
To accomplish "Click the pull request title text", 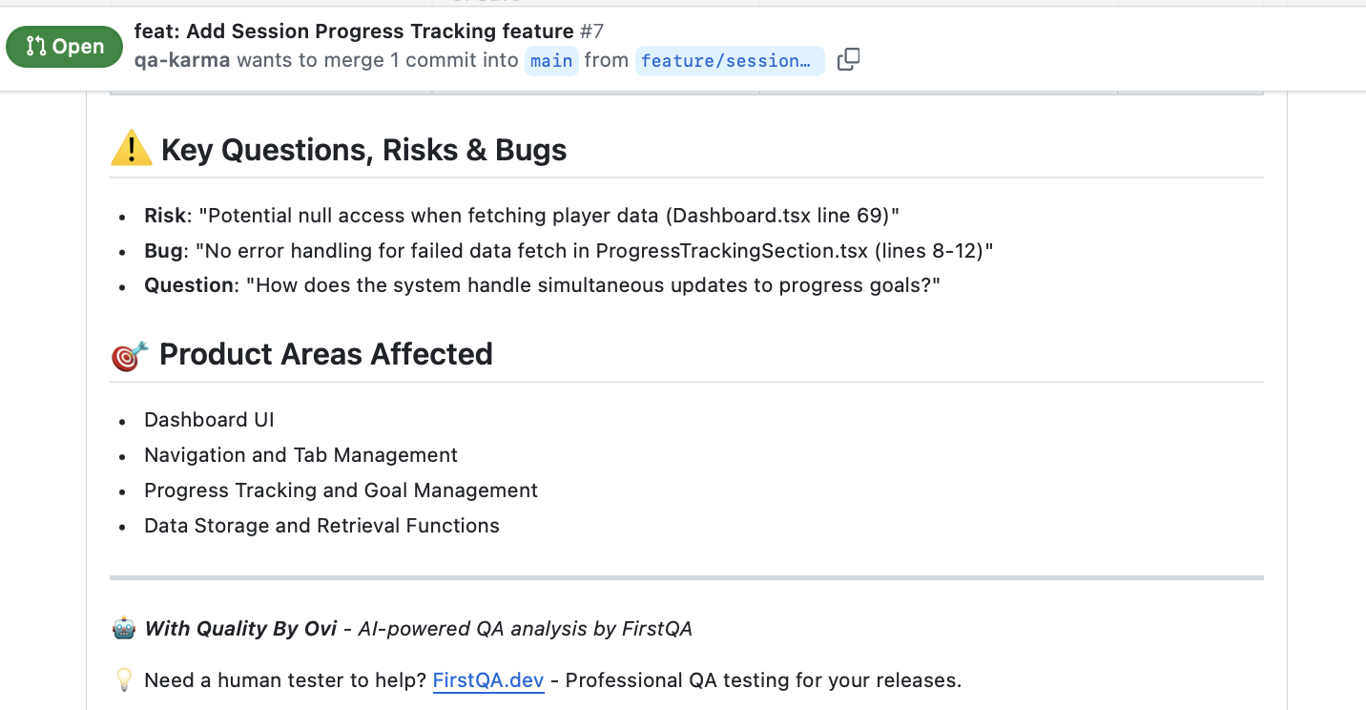I will click(x=354, y=31).
